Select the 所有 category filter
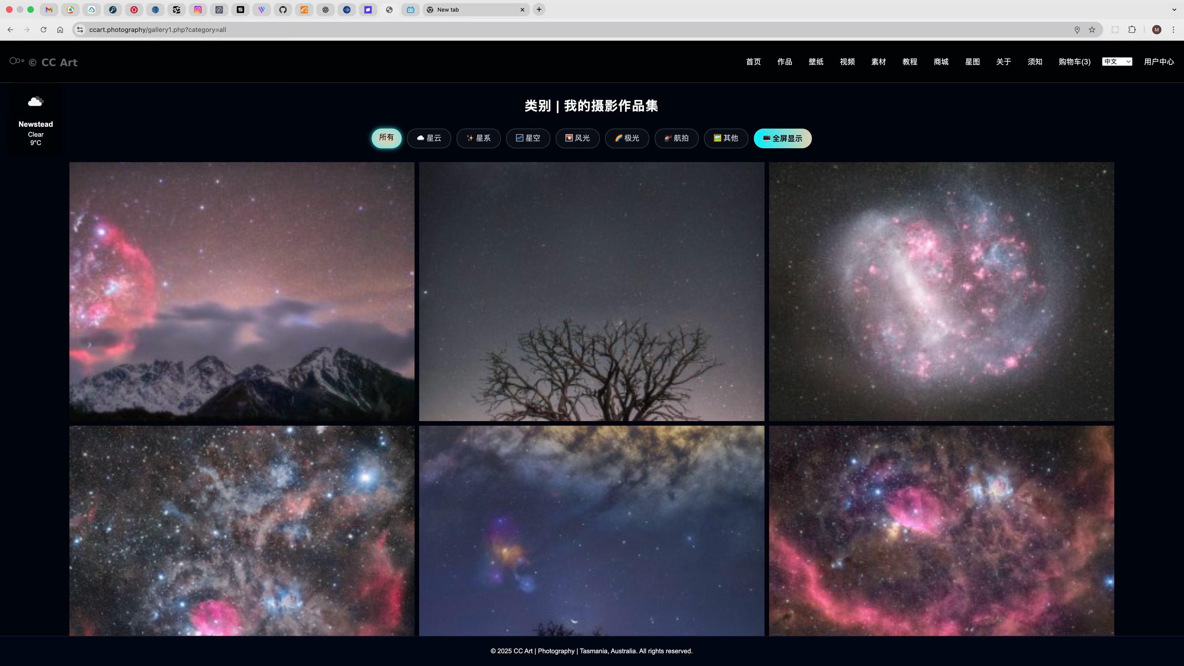The height and width of the screenshot is (666, 1184). (x=386, y=138)
